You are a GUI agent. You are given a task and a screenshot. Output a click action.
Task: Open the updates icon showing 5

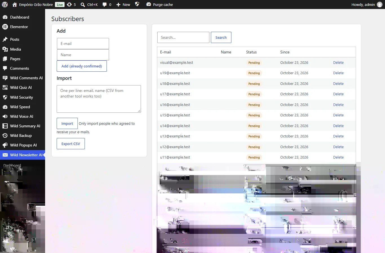tap(69, 4)
